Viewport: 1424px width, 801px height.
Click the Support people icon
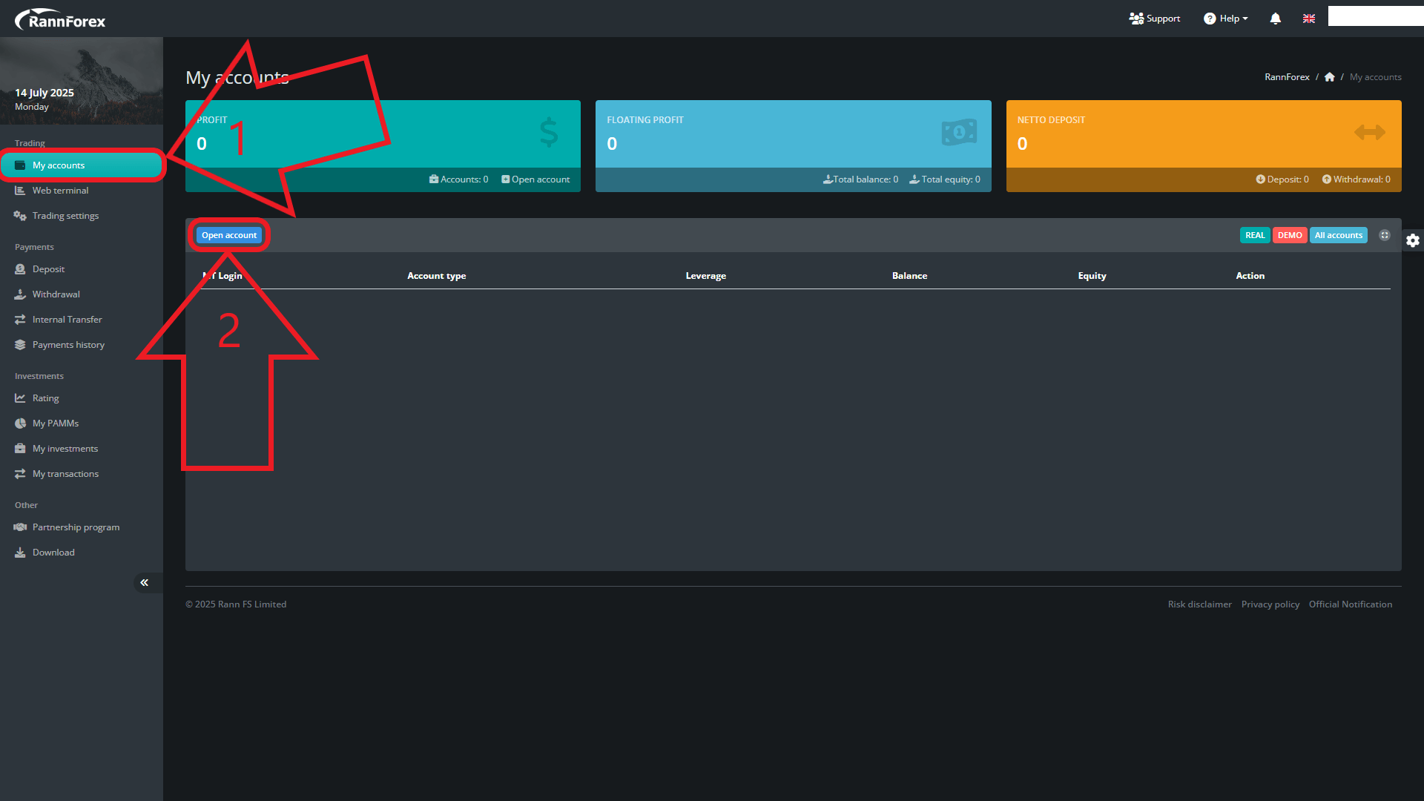[x=1136, y=19]
